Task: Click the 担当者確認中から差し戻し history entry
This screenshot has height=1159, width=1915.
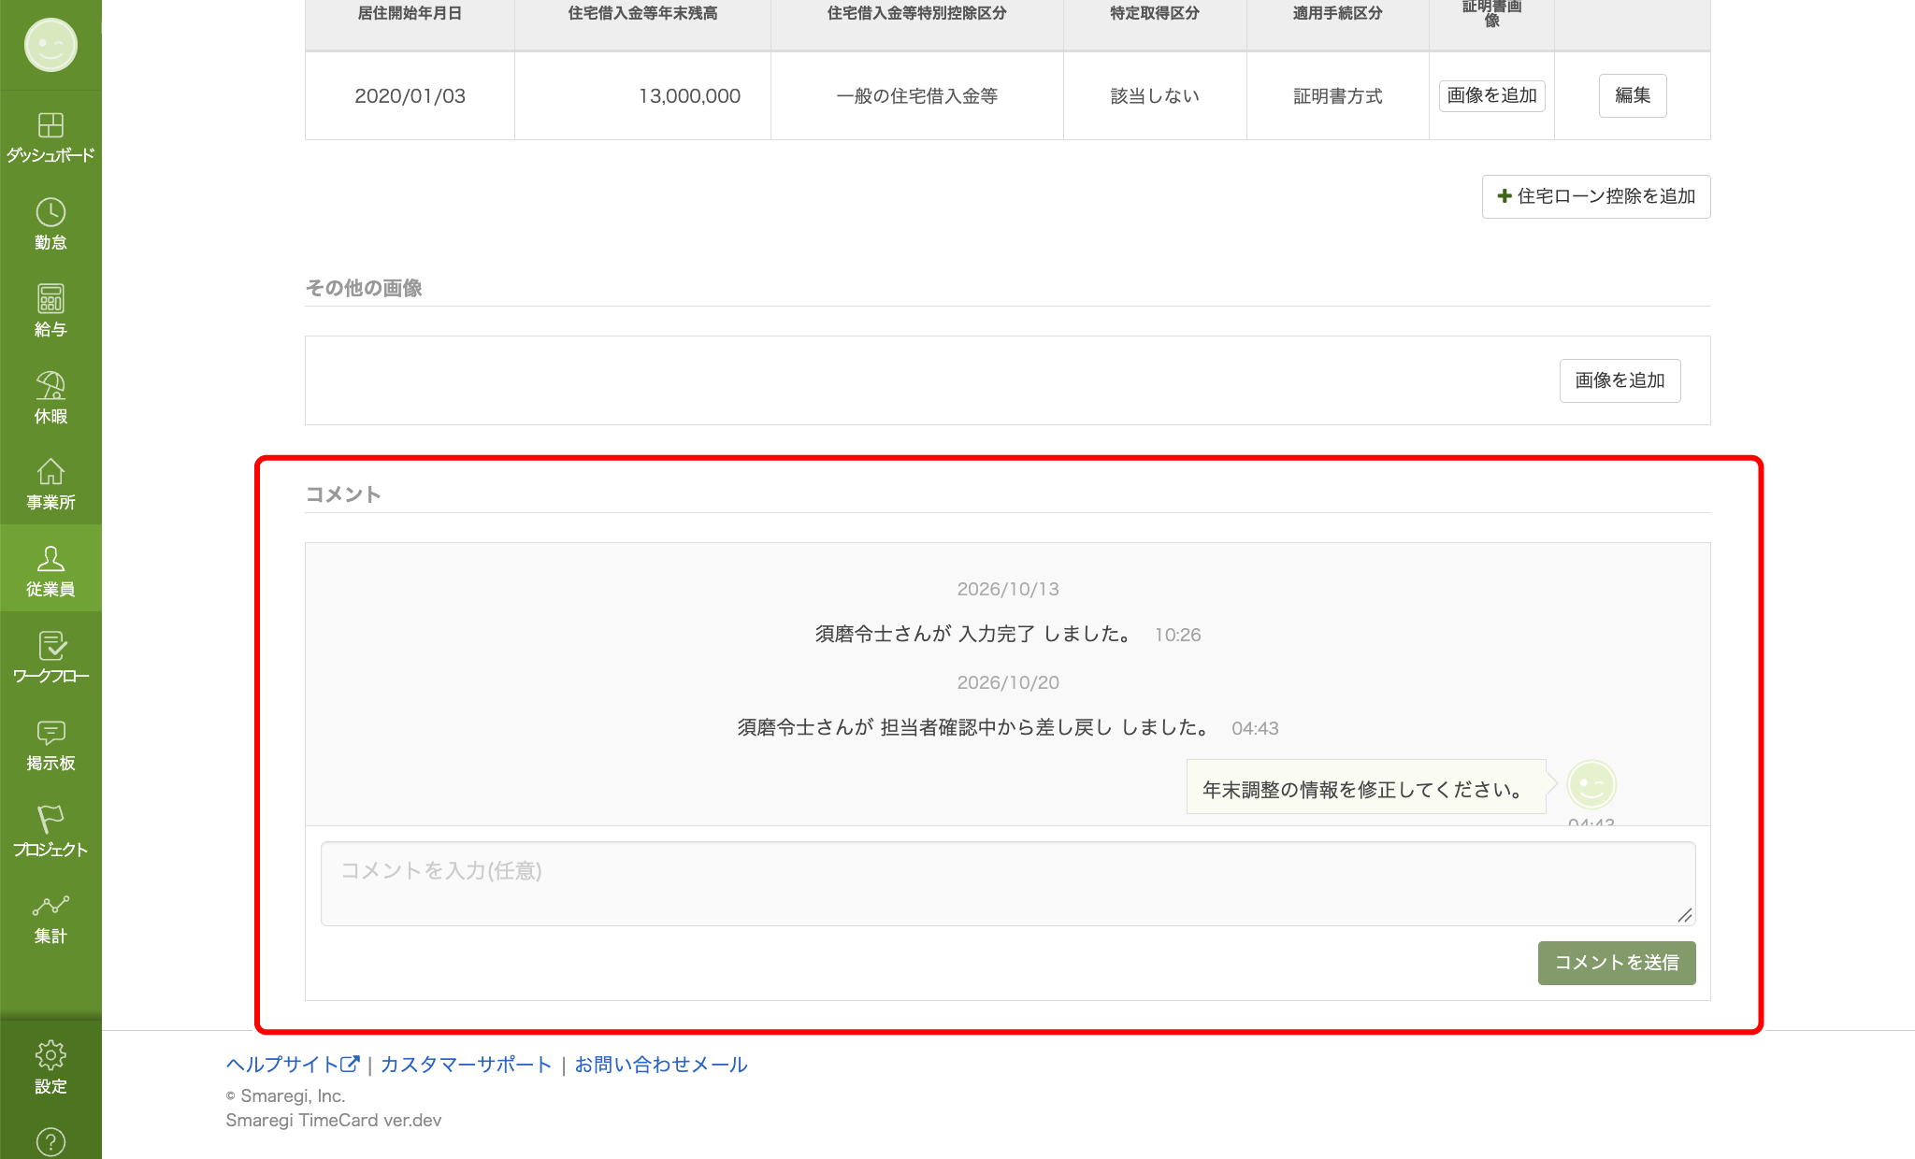Action: coord(1008,727)
